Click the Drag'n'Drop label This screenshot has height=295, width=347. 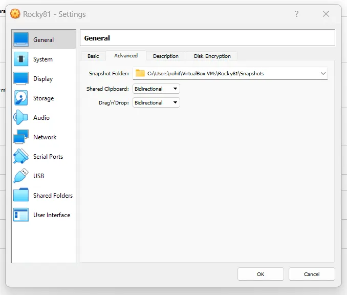click(114, 103)
